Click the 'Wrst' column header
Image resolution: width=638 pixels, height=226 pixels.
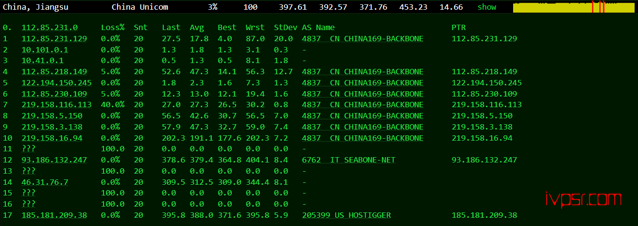pyautogui.click(x=255, y=28)
